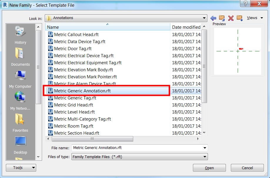
Task: Click file icon of Metric Data Device Tag.rft
Action: 51,41
